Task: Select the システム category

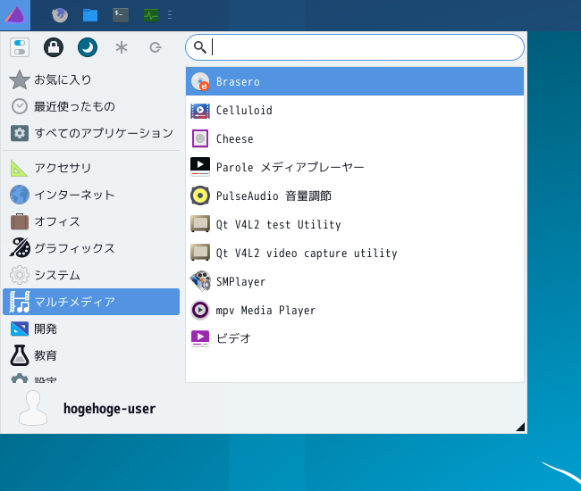Action: click(91, 275)
